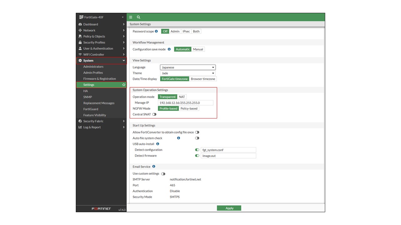Viewport: 401px width, 225px height.
Task: Open the Firmware & Registration page
Action: tap(99, 79)
